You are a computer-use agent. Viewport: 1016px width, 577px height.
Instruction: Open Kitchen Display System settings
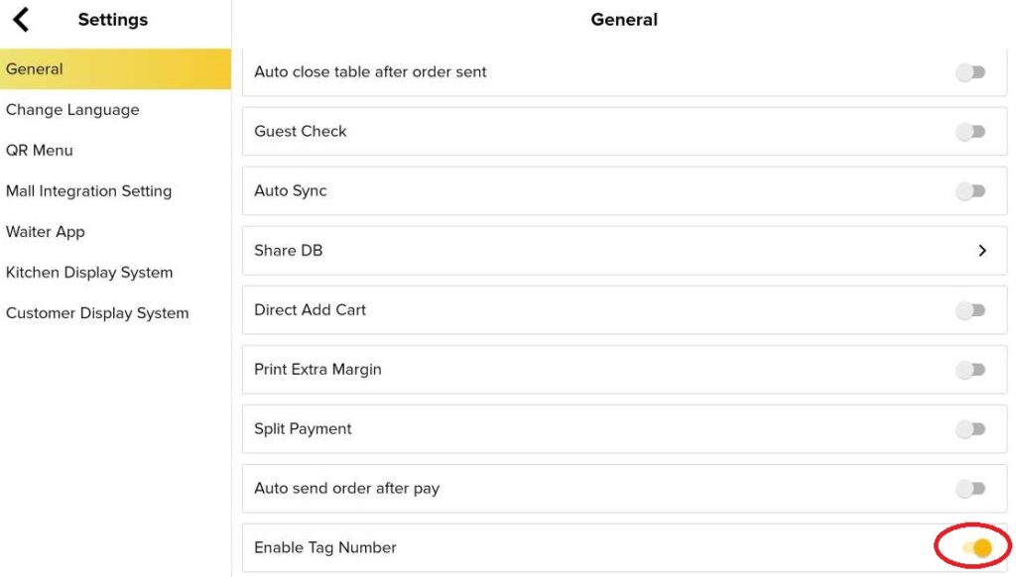pyautogui.click(x=89, y=272)
